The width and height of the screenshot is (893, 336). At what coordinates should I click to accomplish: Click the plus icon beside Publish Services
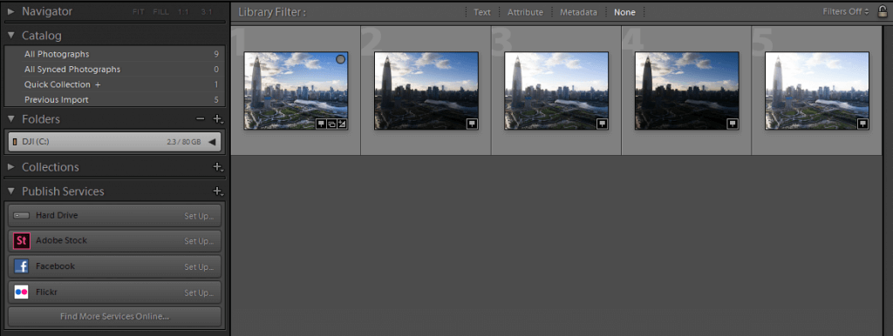coord(216,191)
